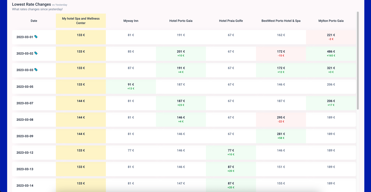This screenshot has width=371, height=192.
Task: Click Myway Inn 77 € rate on 2023-03-12
Action: tap(131, 151)
